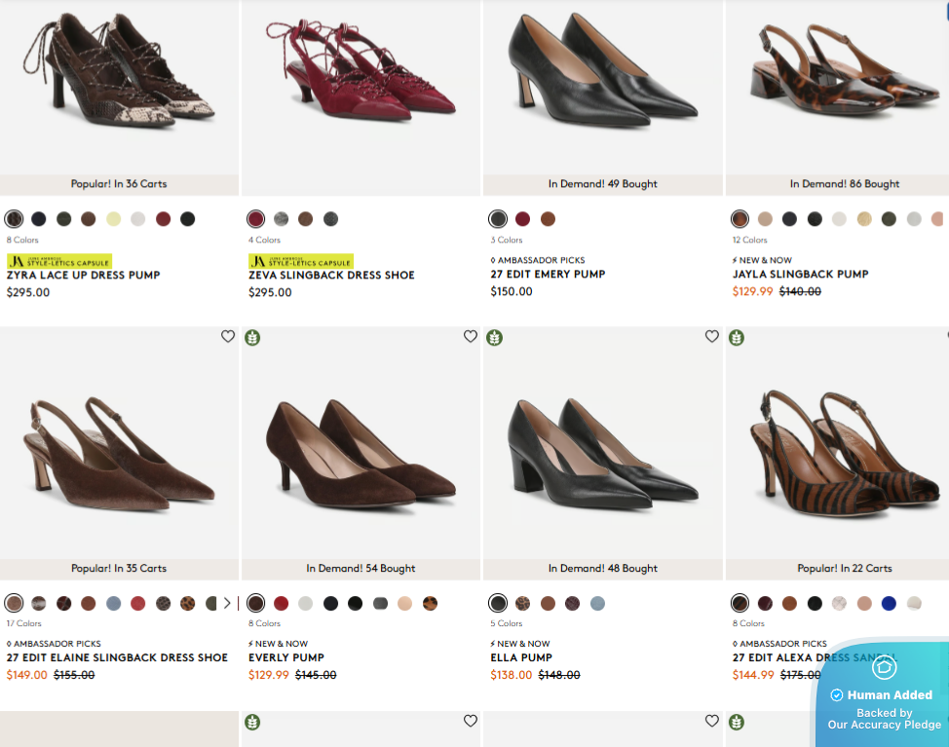Go to 27 Edit Emery Pump details

coord(548,274)
